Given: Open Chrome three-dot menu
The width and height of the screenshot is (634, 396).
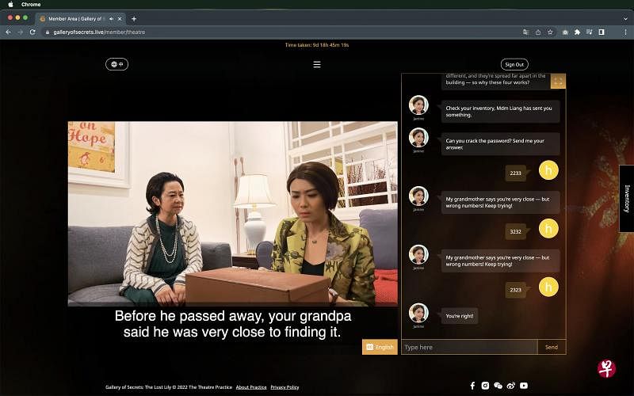Looking at the screenshot, I should (625, 32).
